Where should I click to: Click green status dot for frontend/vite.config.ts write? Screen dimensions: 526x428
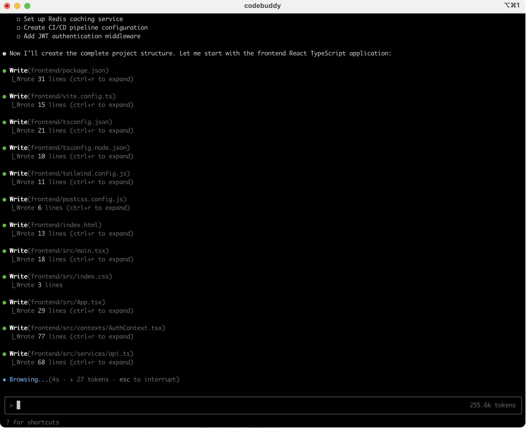(x=4, y=97)
